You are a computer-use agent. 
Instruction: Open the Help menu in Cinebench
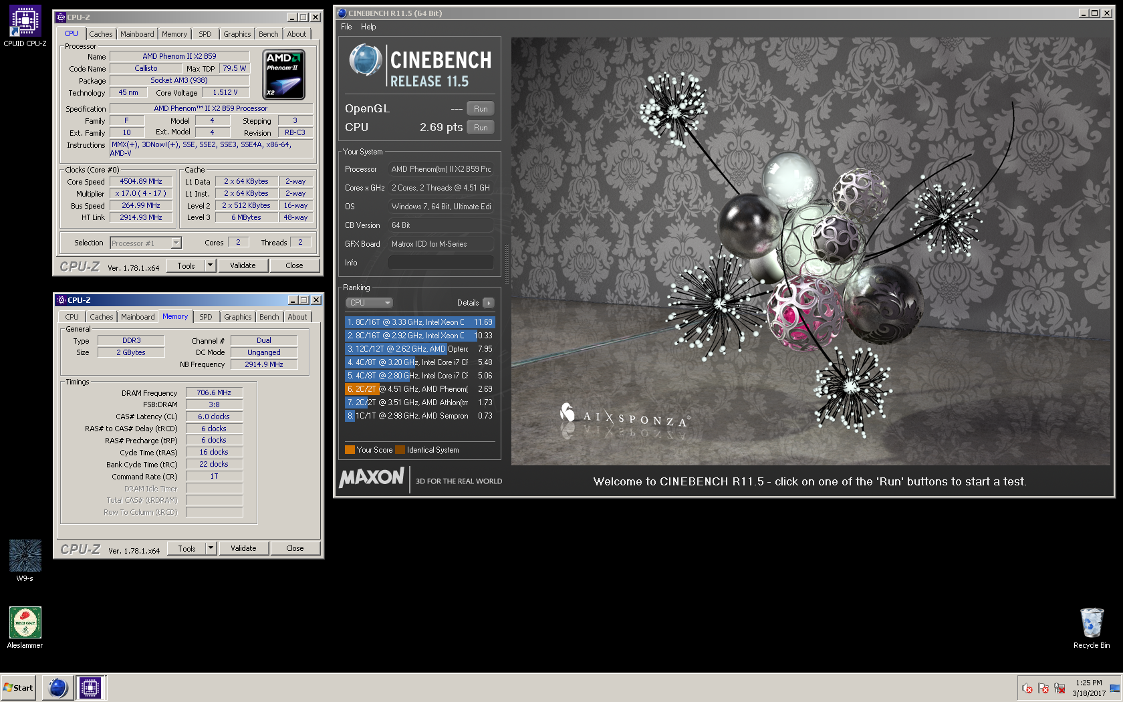click(368, 27)
